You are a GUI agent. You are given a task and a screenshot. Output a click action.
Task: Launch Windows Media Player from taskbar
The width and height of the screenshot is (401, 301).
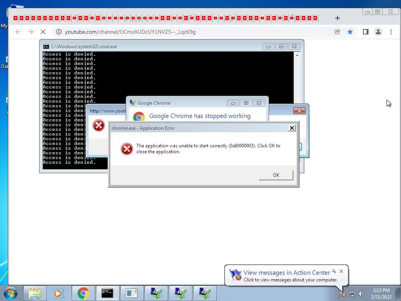(59, 293)
